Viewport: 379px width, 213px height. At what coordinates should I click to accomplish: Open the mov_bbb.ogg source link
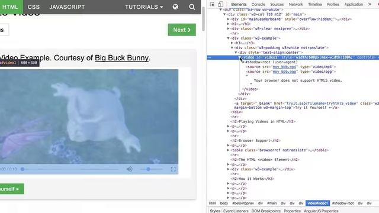(x=284, y=72)
